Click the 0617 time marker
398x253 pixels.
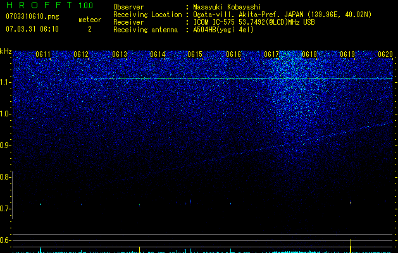click(271, 54)
